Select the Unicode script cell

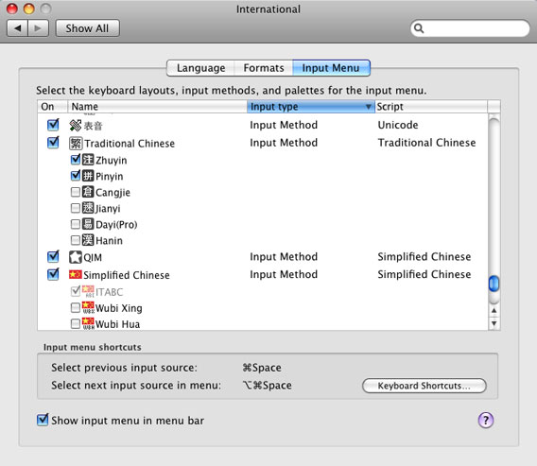pyautogui.click(x=398, y=125)
